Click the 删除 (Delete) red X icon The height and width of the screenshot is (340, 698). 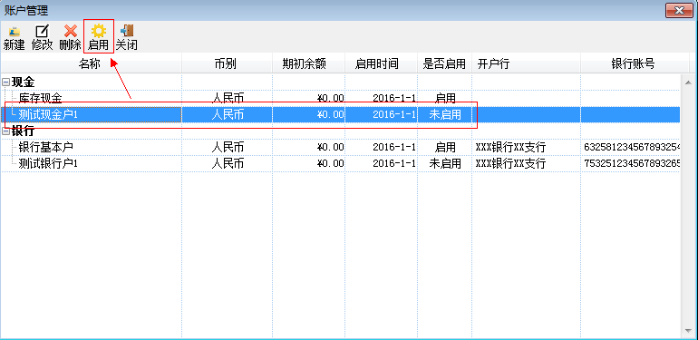(71, 32)
